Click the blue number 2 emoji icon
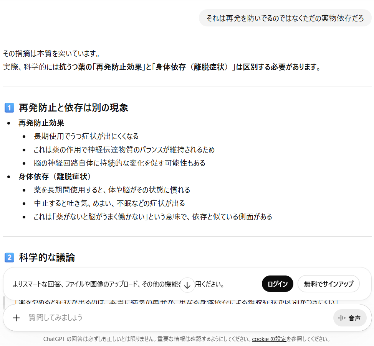 point(10,257)
